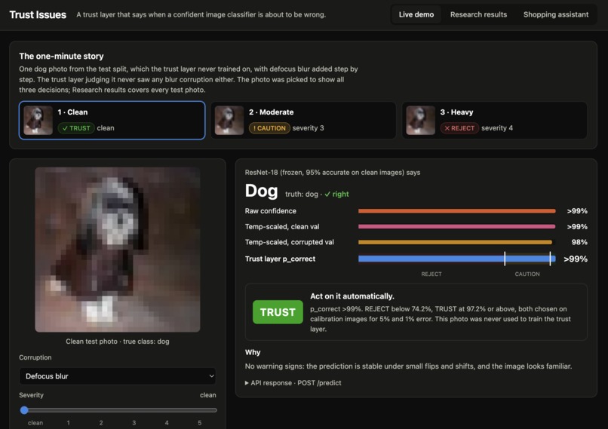Click the 98% value
Screen dimensions: 608x429
[579, 242]
